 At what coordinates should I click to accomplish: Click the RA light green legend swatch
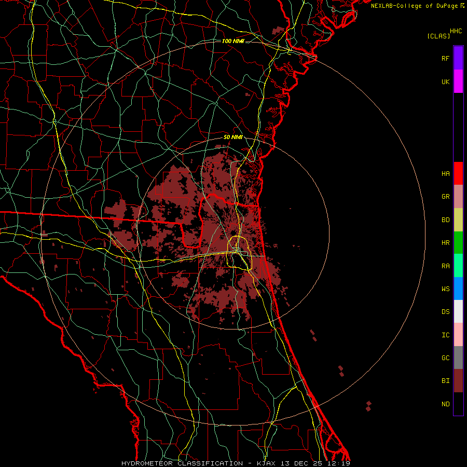(x=458, y=266)
